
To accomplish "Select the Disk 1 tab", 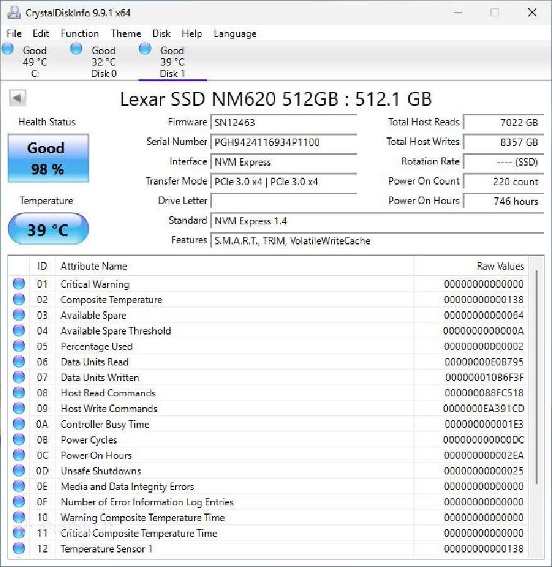I will coord(172,62).
